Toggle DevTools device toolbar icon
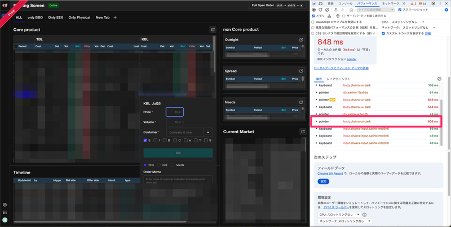This screenshot has width=451, height=227. (320, 4)
